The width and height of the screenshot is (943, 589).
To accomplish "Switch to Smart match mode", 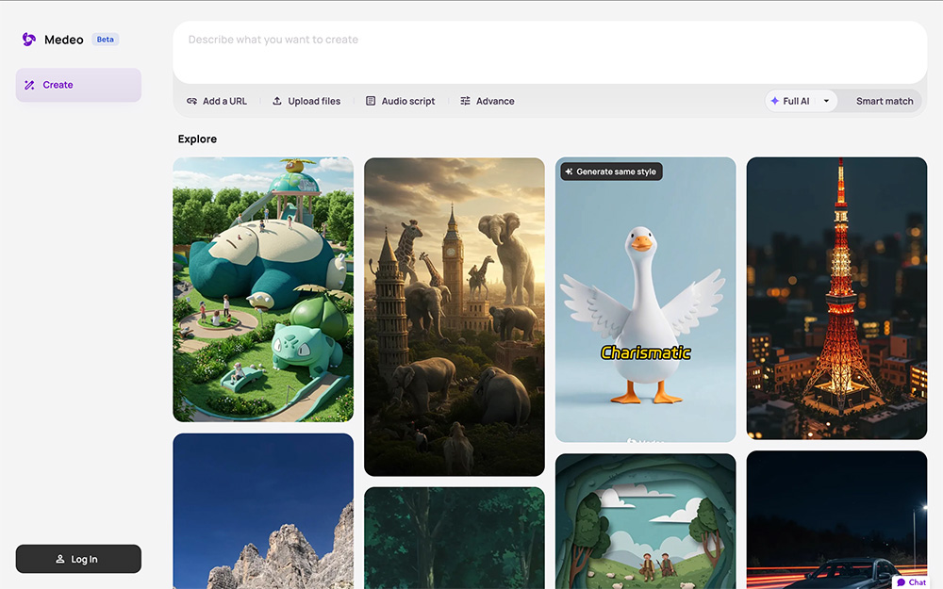I will coord(885,101).
